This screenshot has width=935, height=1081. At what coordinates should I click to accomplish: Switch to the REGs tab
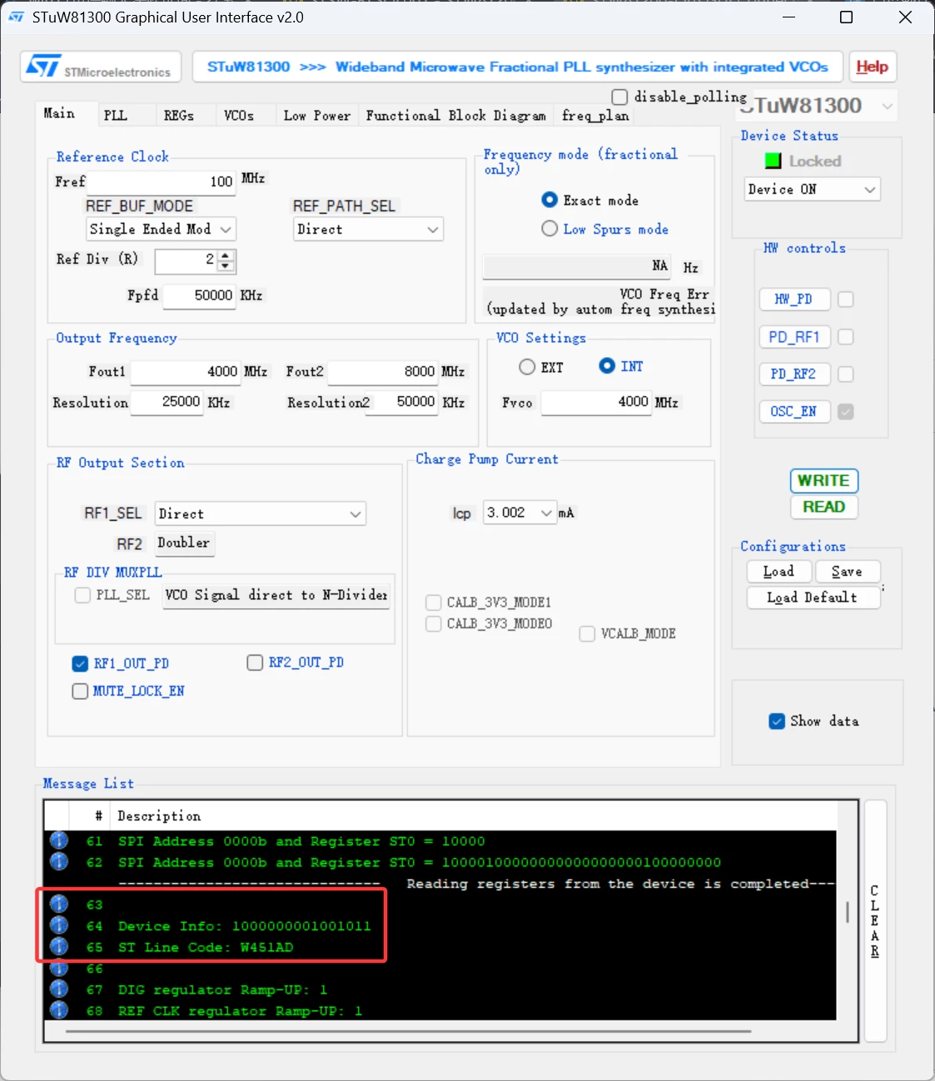(179, 116)
